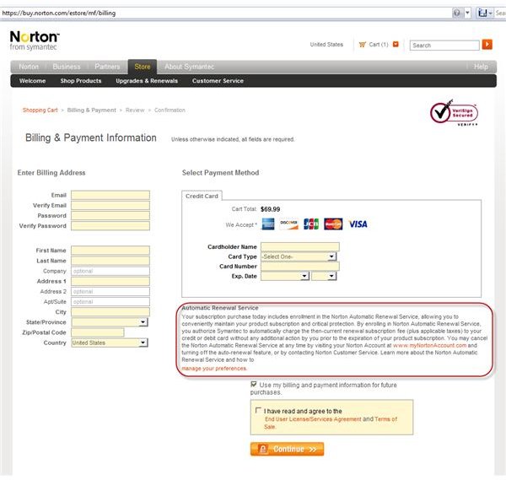Open the dropdown arrow next to help icon
506x480 pixels.
(x=467, y=13)
